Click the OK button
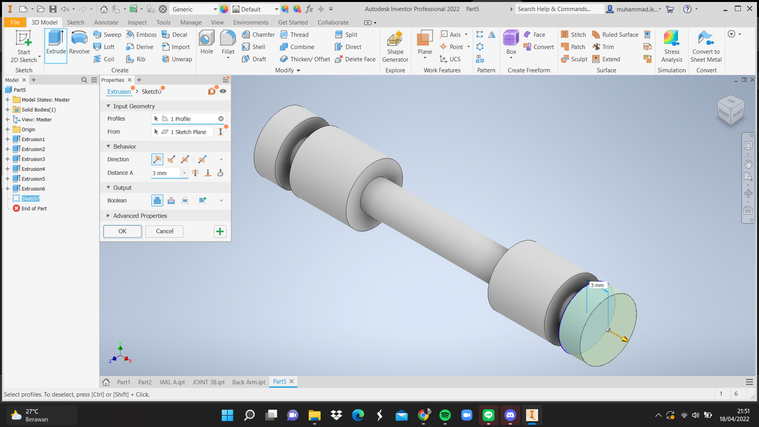 (122, 231)
